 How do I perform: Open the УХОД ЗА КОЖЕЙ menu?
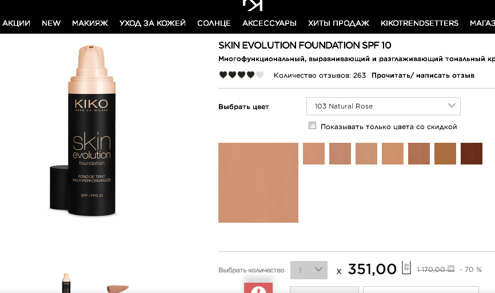click(x=153, y=23)
